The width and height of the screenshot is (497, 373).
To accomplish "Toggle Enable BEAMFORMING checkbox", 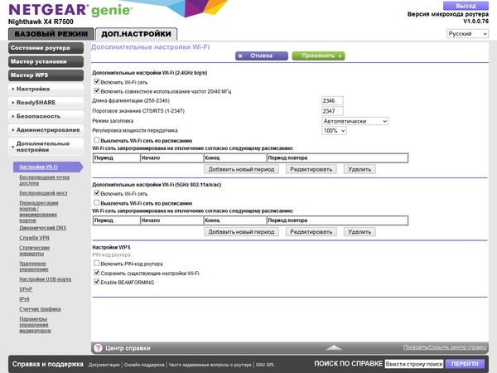I will (97, 282).
